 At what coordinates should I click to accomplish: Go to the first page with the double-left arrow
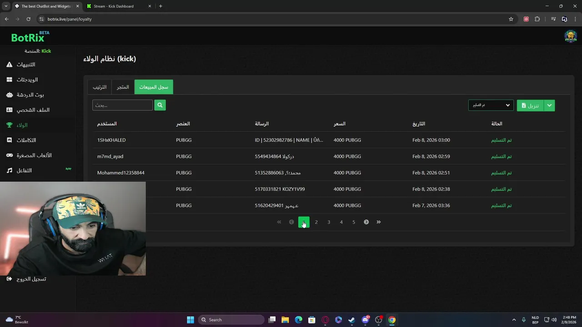click(279, 222)
